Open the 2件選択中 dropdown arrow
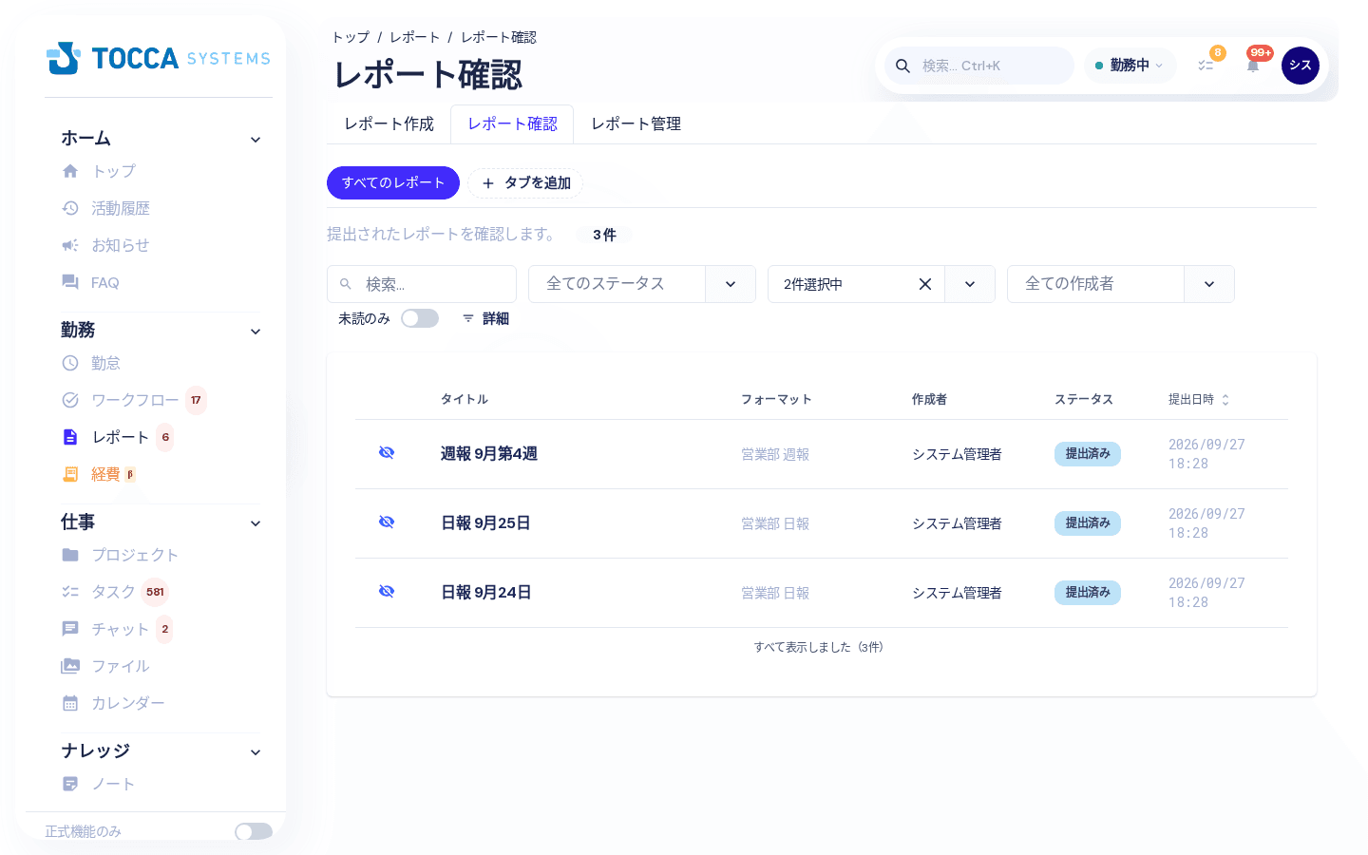Screen dimensions: 1368x855 (970, 284)
